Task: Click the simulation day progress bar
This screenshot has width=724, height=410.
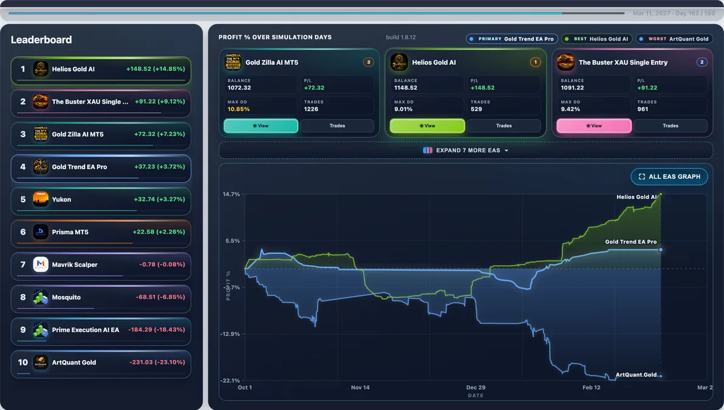Action: pyautogui.click(x=317, y=13)
